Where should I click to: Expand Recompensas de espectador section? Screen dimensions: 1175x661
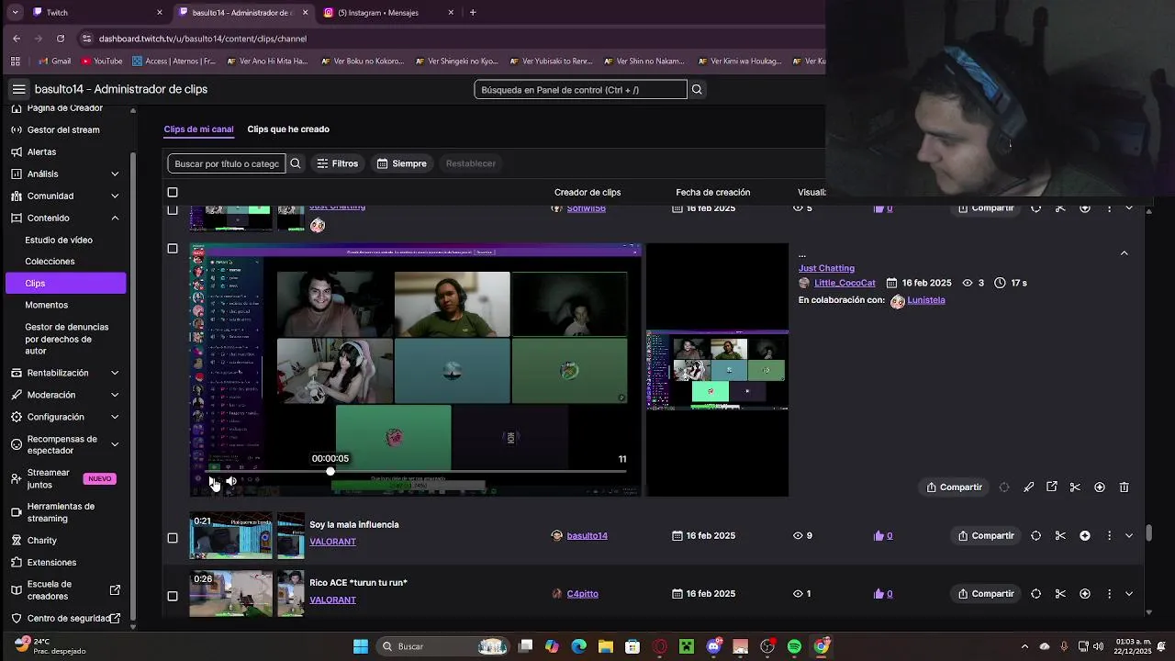pos(115,444)
